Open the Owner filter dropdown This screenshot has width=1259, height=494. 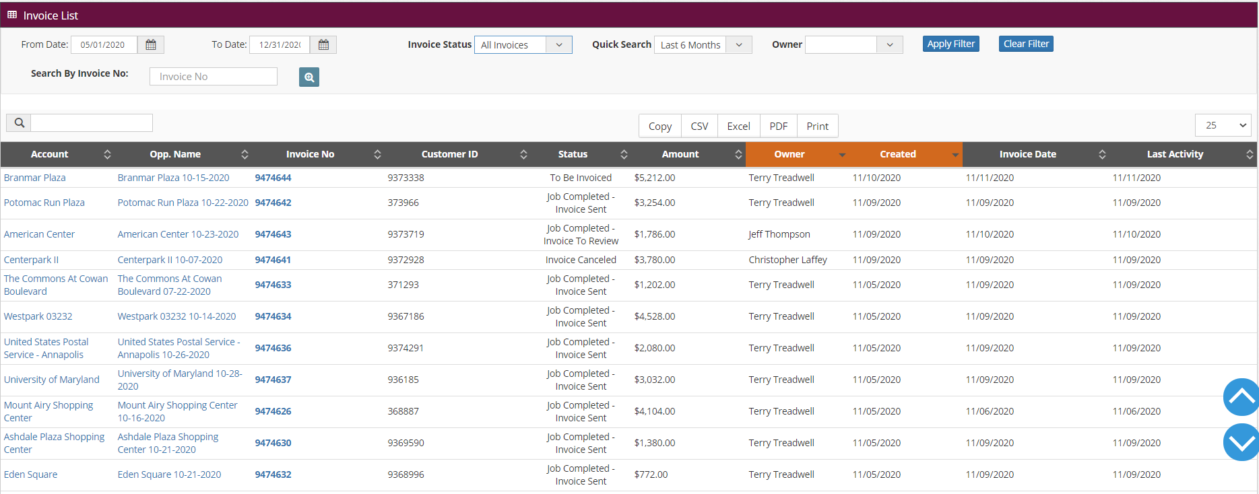854,45
